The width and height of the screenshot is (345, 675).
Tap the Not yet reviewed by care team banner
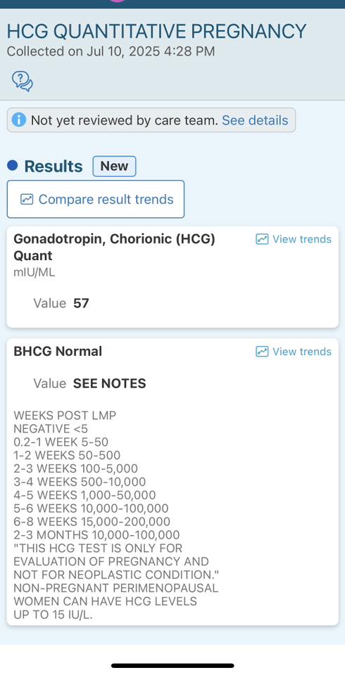pyautogui.click(x=151, y=120)
